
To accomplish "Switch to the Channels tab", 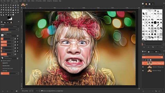I will [x=151, y=52].
